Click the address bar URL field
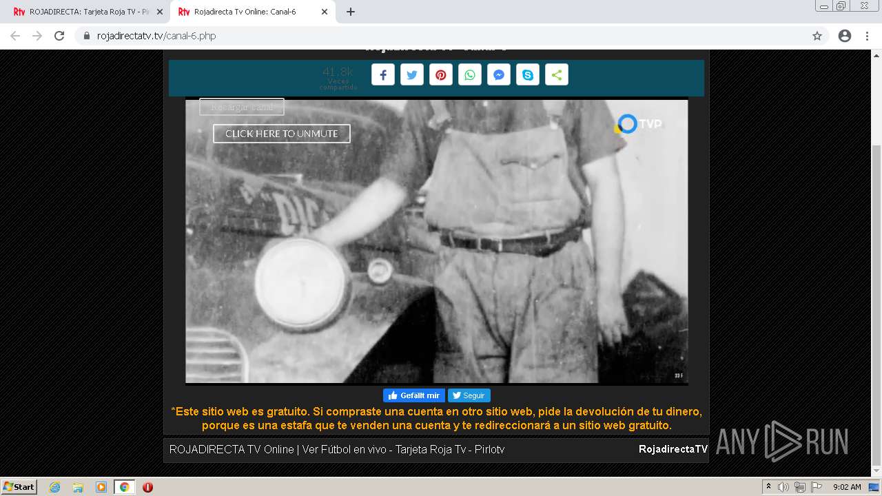Screen dimensions: 882x496 451,36
